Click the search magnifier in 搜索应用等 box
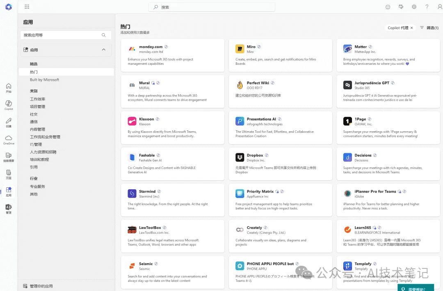 (x=104, y=35)
